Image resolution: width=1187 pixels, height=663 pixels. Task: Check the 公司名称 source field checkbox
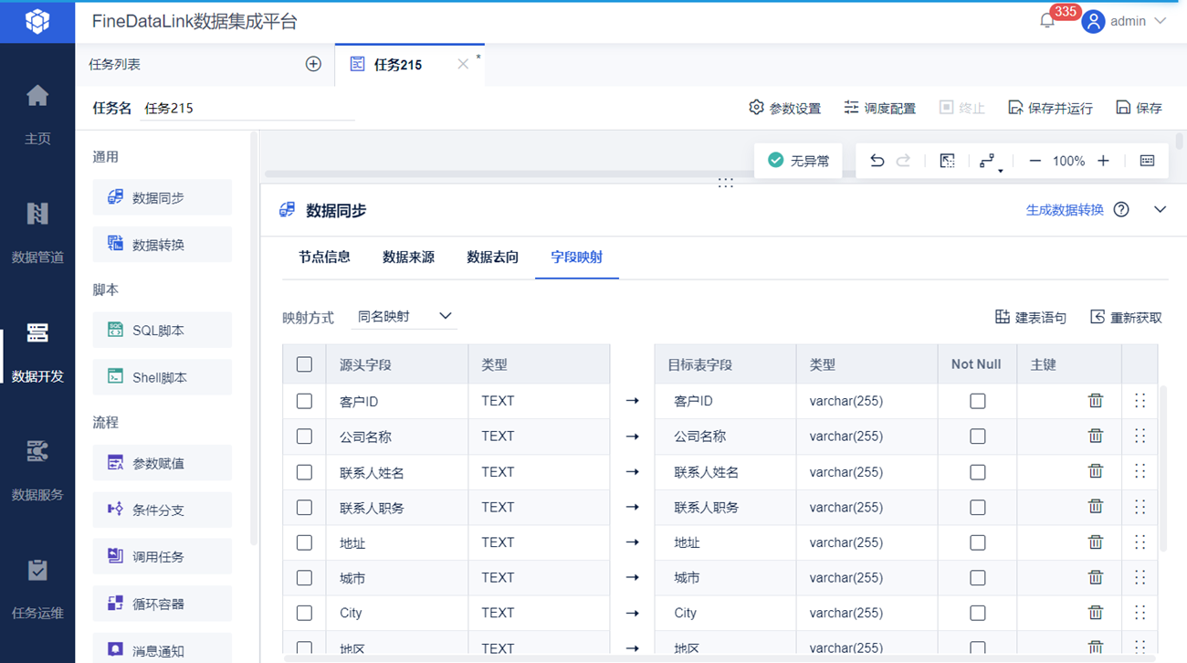click(x=304, y=437)
